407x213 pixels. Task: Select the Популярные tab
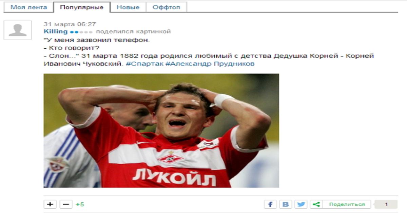point(82,7)
